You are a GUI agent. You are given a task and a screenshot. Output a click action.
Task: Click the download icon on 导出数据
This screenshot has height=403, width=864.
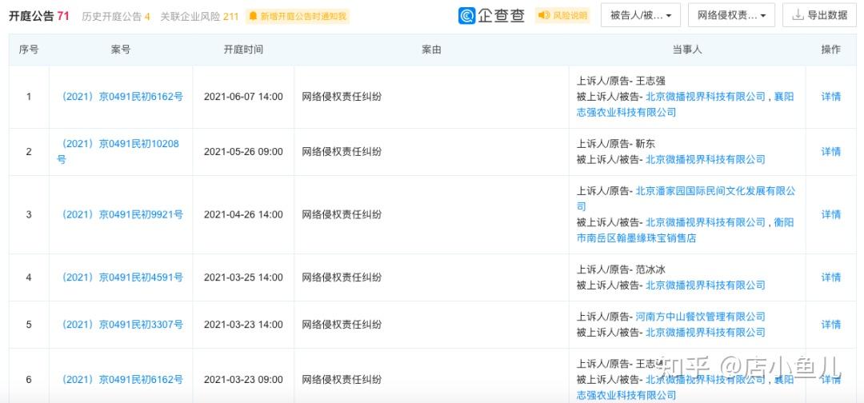(798, 15)
